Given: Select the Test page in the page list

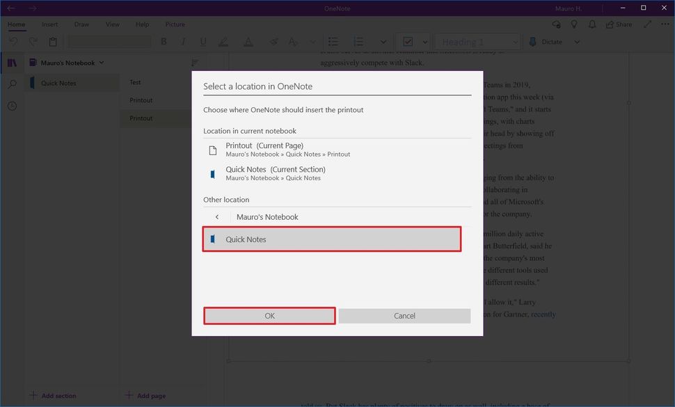Looking at the screenshot, I should (x=134, y=82).
